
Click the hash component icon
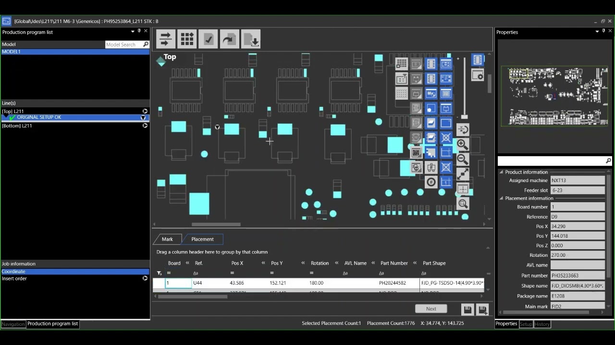pos(431,168)
